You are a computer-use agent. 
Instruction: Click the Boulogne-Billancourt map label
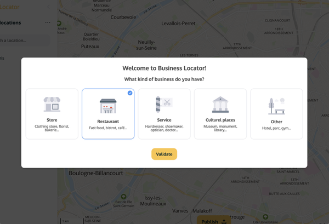[96, 173]
